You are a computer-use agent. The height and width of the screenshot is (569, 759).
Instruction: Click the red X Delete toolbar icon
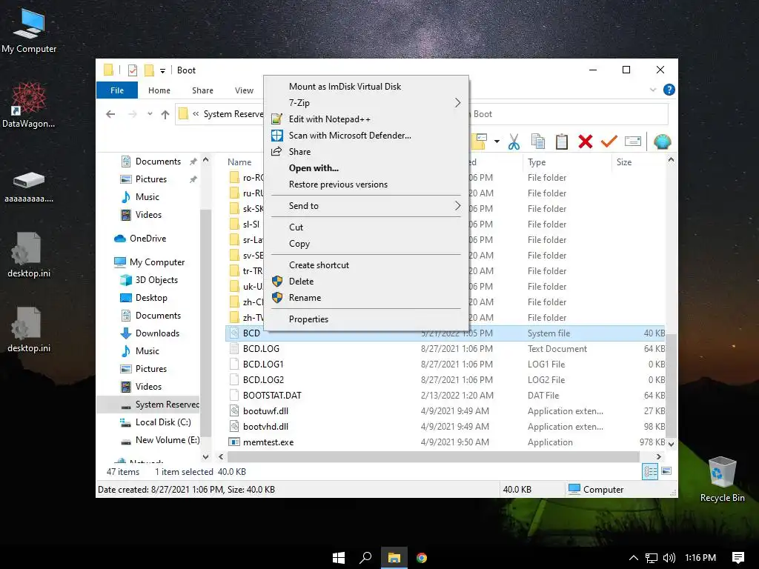(x=586, y=142)
